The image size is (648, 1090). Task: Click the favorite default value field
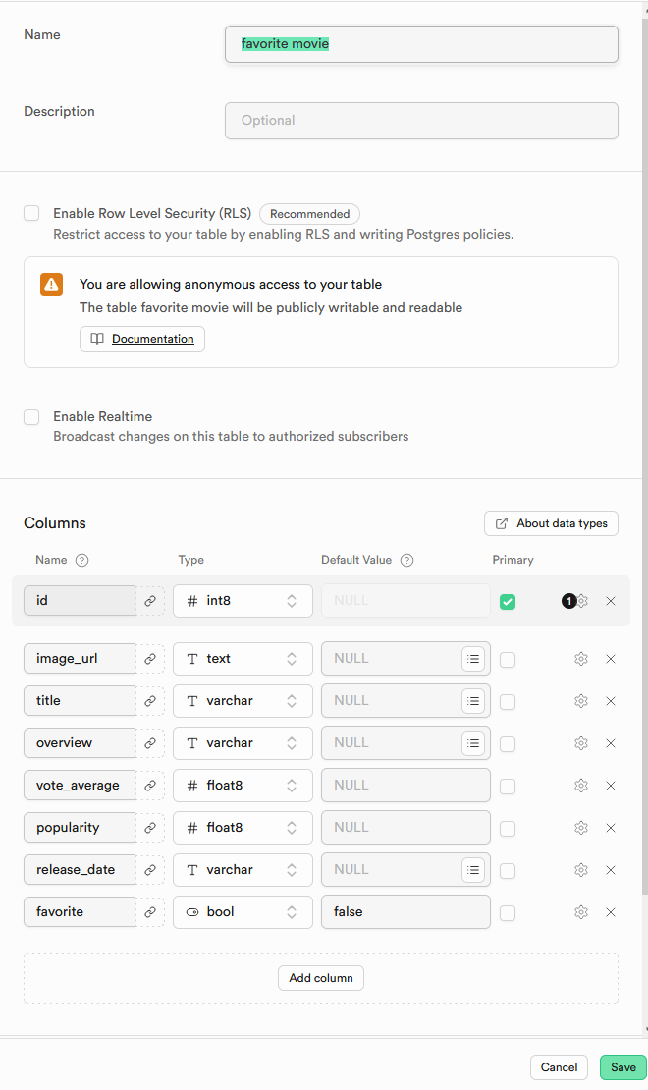point(406,912)
